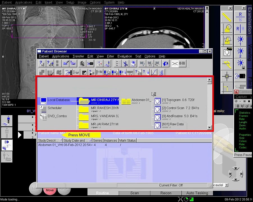Click the speaker with discs voice instruction icon

click(7, 145)
